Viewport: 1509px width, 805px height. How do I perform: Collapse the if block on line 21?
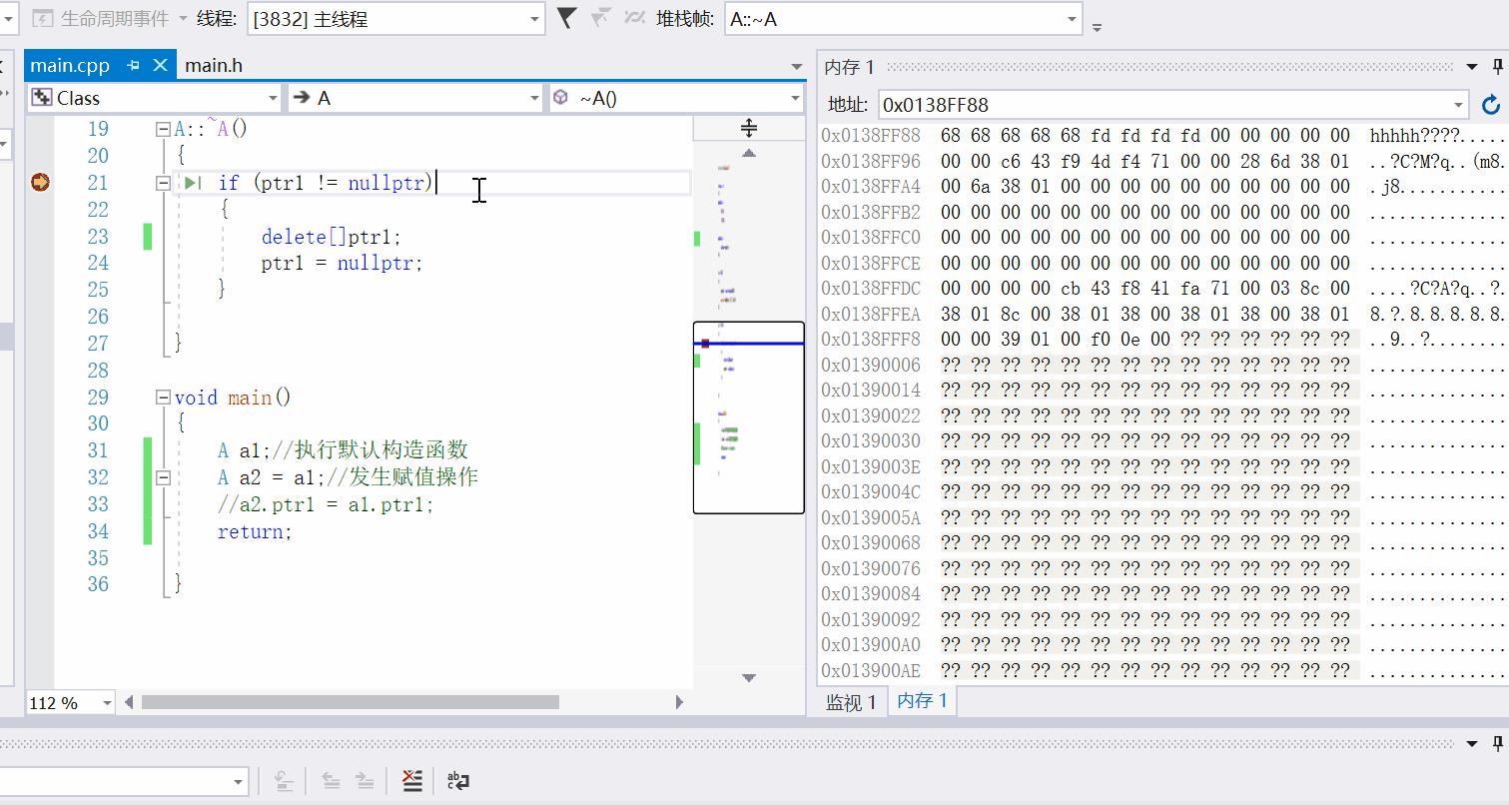[163, 183]
